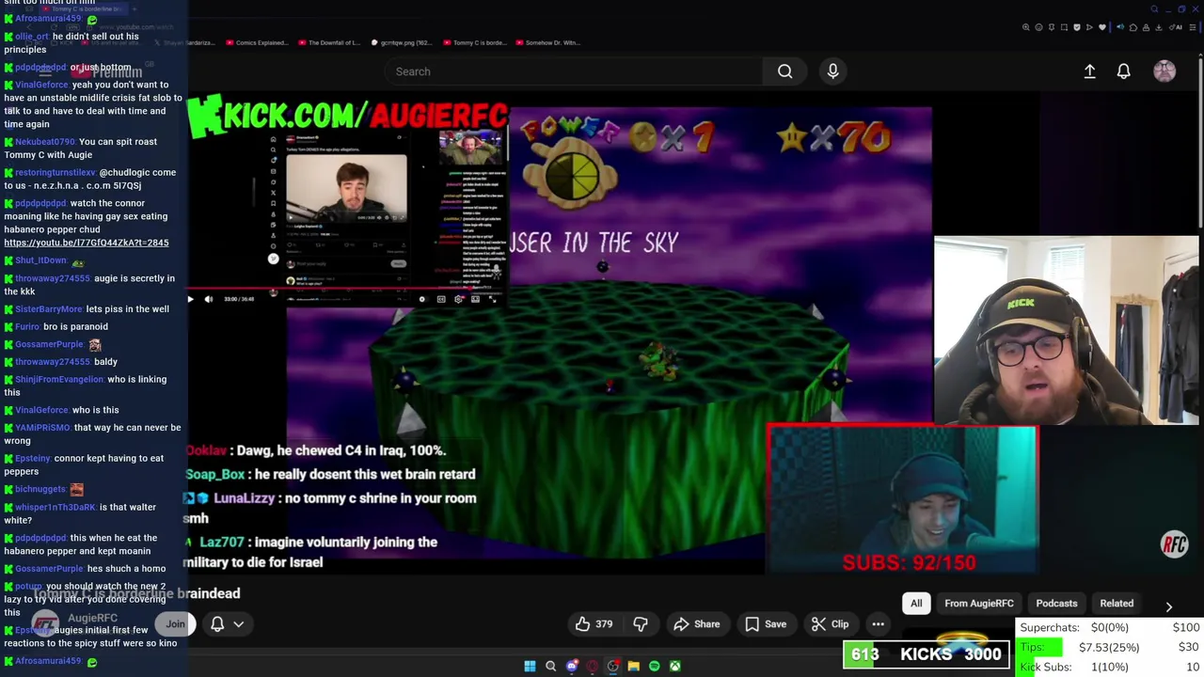Select the Related filter chip

coord(1117,604)
